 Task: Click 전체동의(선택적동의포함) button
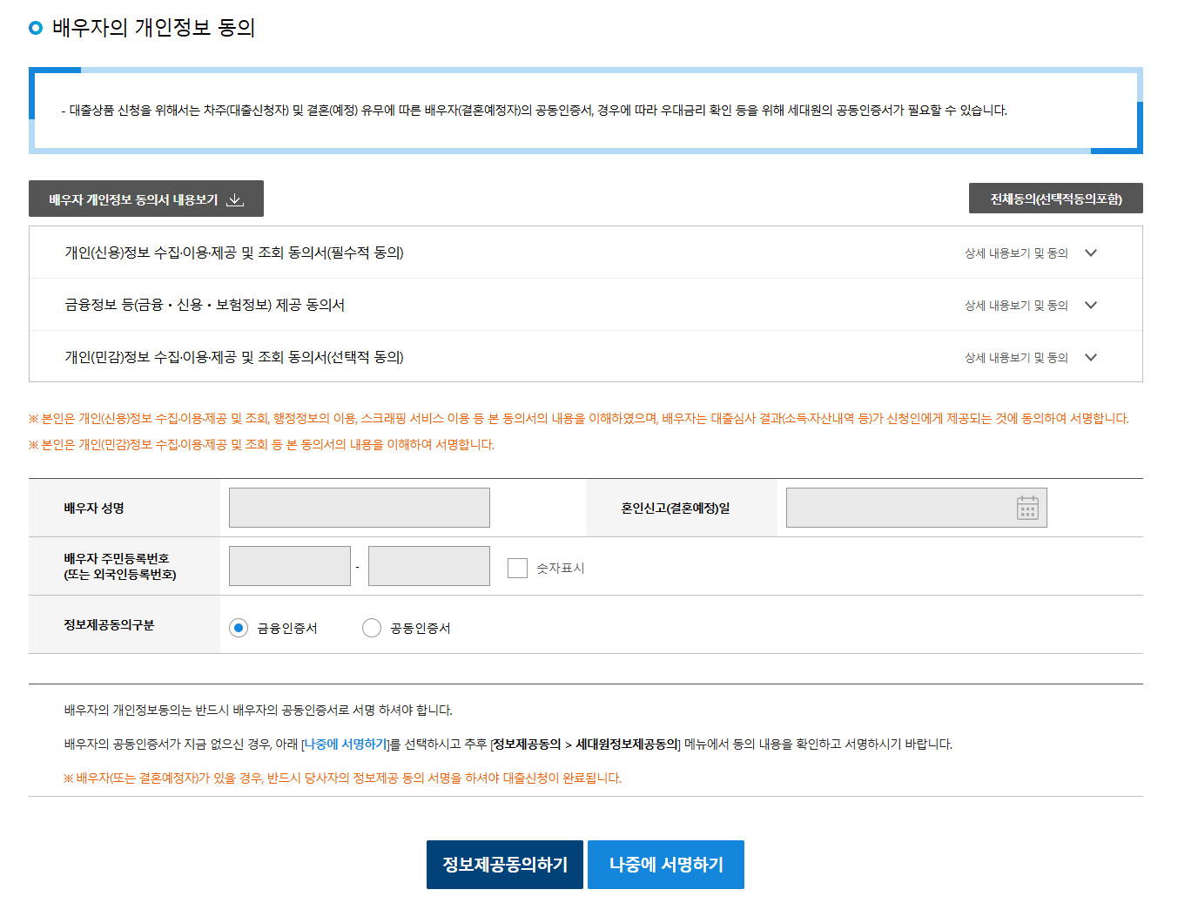[1055, 199]
